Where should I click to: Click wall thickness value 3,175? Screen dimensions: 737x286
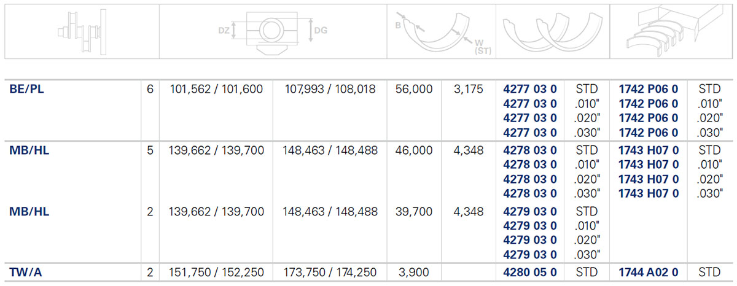(x=468, y=89)
